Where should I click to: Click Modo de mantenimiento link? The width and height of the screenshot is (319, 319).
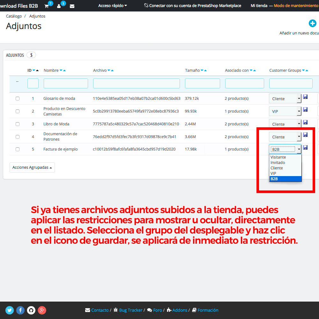pos(296,6)
